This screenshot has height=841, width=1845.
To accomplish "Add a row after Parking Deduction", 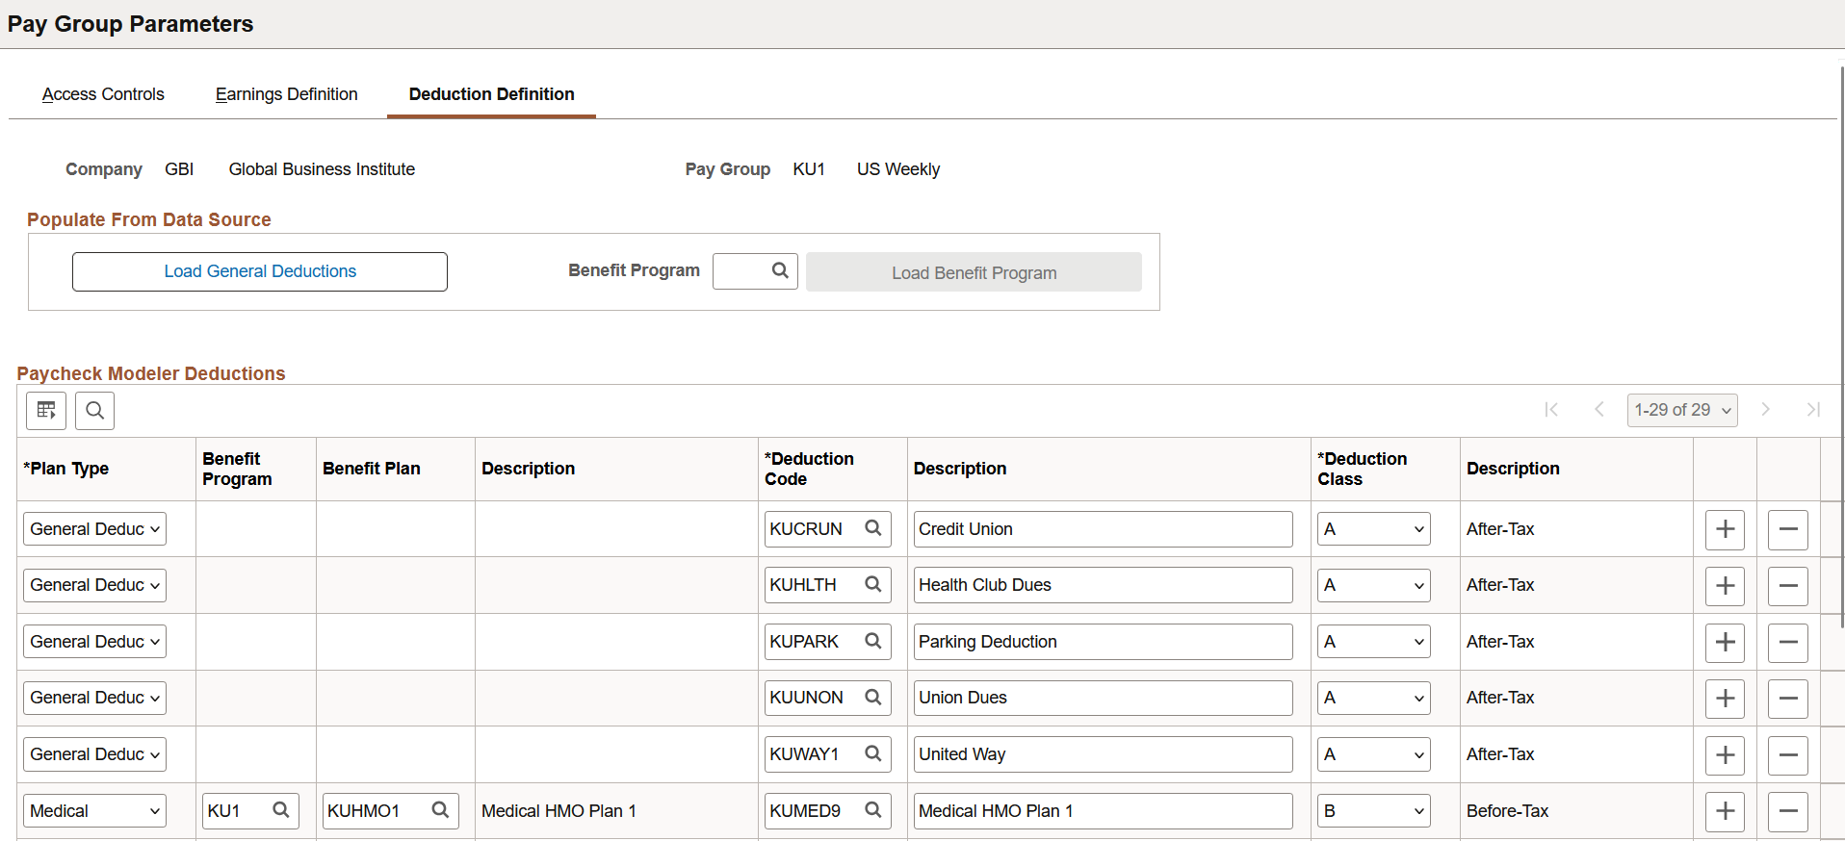I will [1725, 642].
